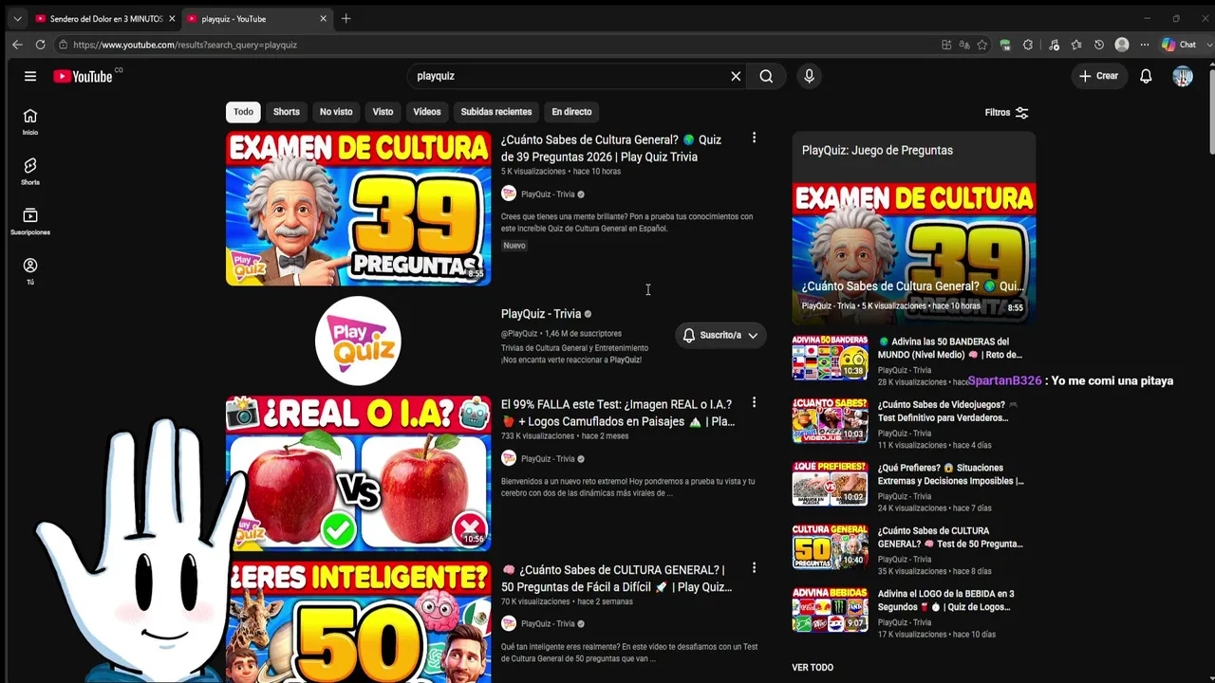
Task: Open Shorts in the left sidebar
Action: coord(30,172)
